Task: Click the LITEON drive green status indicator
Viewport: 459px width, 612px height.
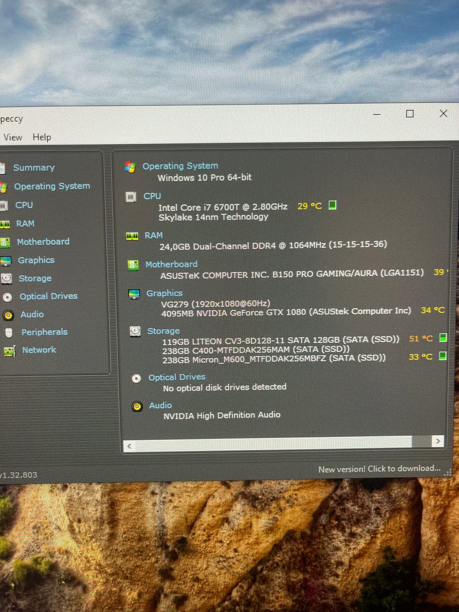Action: [x=443, y=338]
